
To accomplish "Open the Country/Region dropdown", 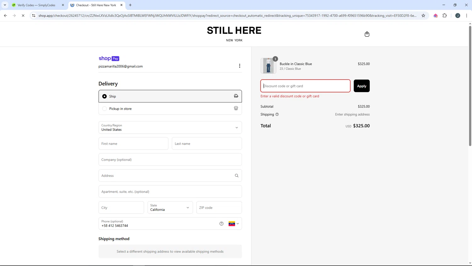I will coord(170,128).
